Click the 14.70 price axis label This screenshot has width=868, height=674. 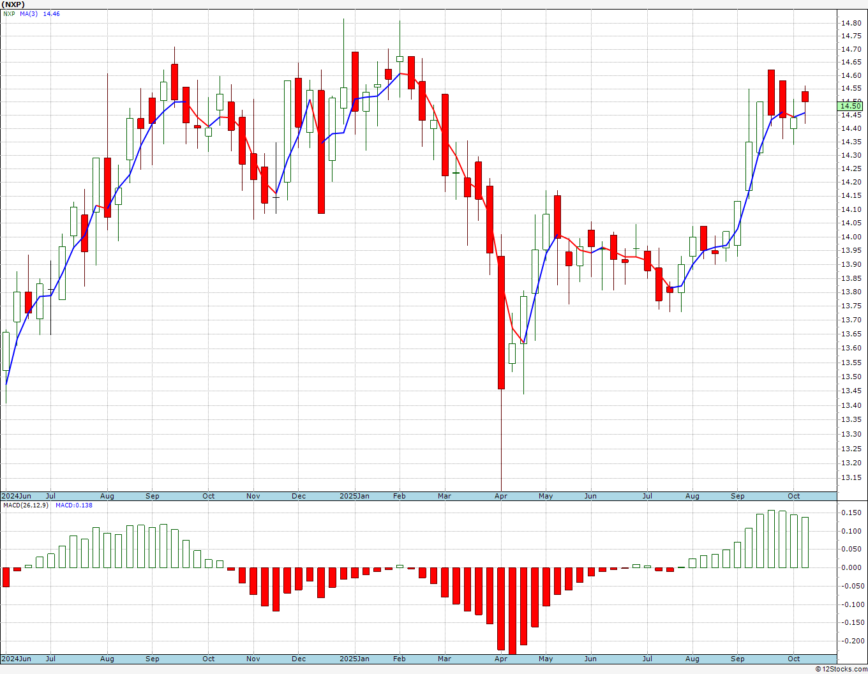click(x=851, y=49)
